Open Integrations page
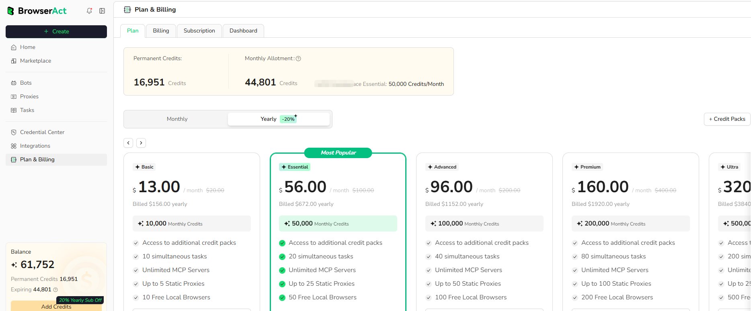Screen dimensions: 751x311 coord(56,146)
